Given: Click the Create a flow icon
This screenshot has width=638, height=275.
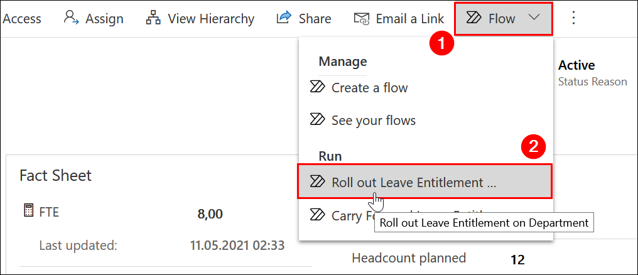Looking at the screenshot, I should [318, 87].
